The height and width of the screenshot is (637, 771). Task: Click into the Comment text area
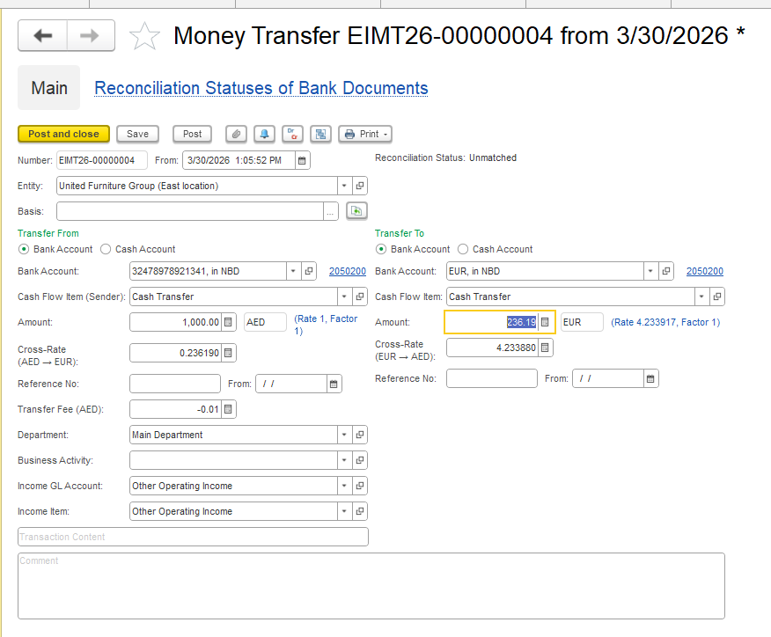[371, 586]
